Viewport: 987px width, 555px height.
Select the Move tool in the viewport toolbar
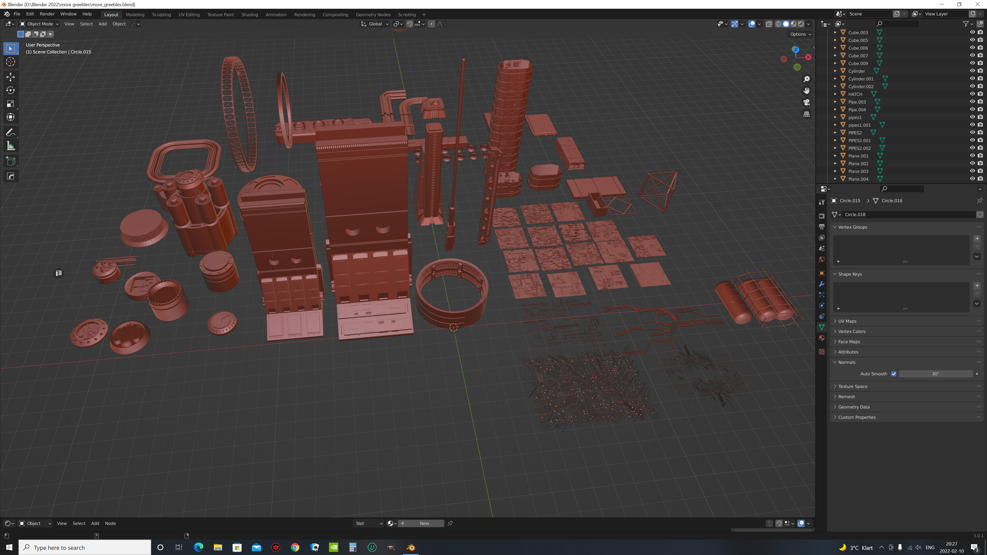pyautogui.click(x=10, y=77)
